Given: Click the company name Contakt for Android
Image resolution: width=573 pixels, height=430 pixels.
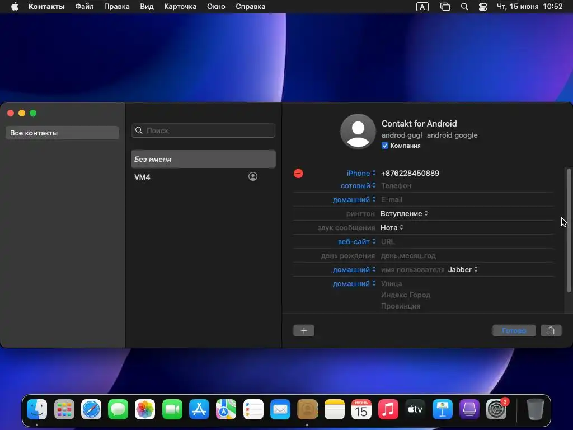Looking at the screenshot, I should [419, 124].
